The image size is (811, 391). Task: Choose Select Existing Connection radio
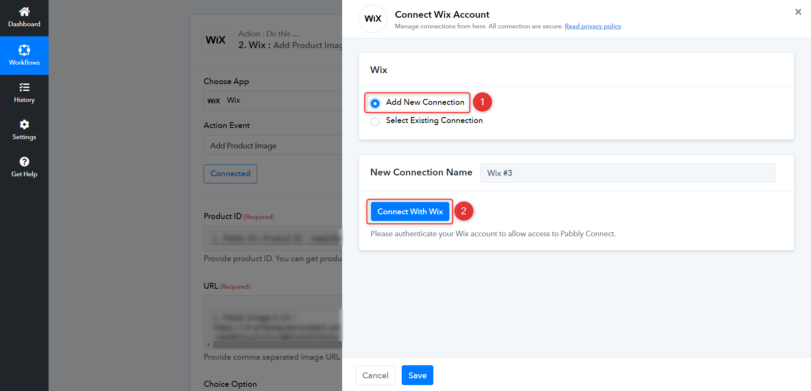[375, 122]
